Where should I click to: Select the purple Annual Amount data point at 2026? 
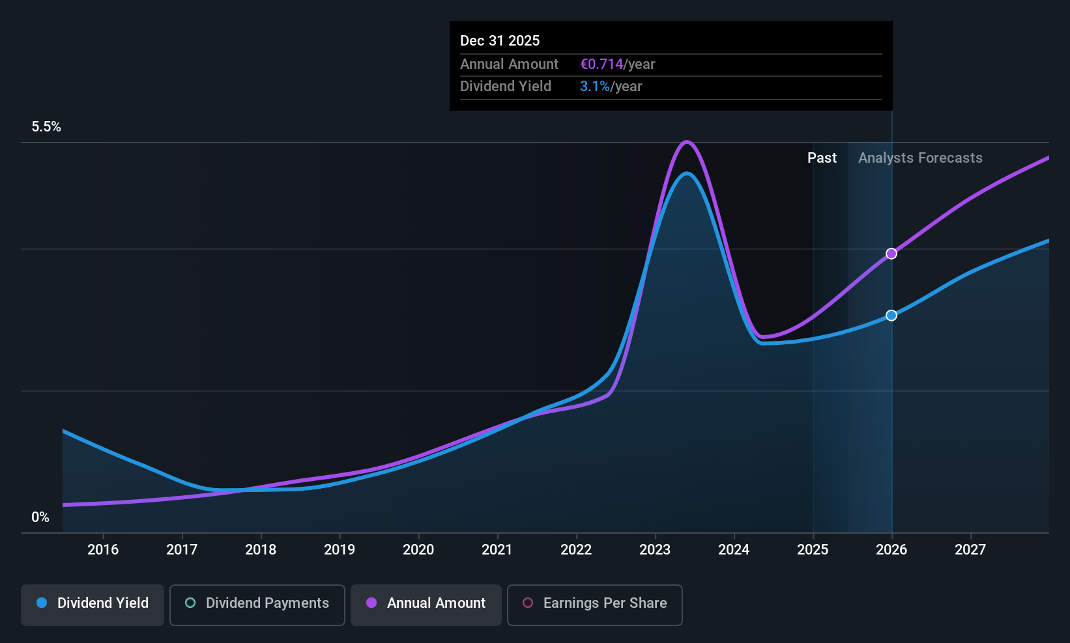click(891, 254)
